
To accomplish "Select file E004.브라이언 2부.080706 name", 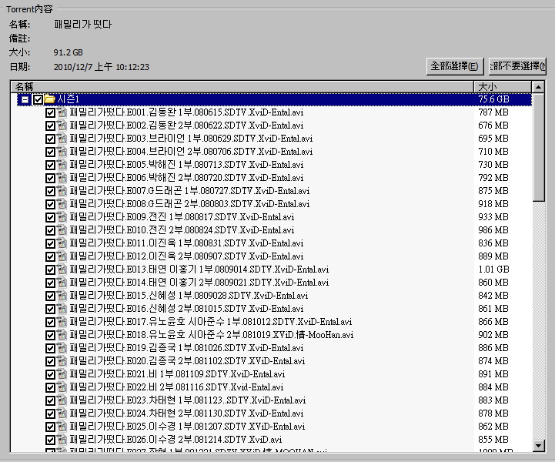I will click(191, 152).
